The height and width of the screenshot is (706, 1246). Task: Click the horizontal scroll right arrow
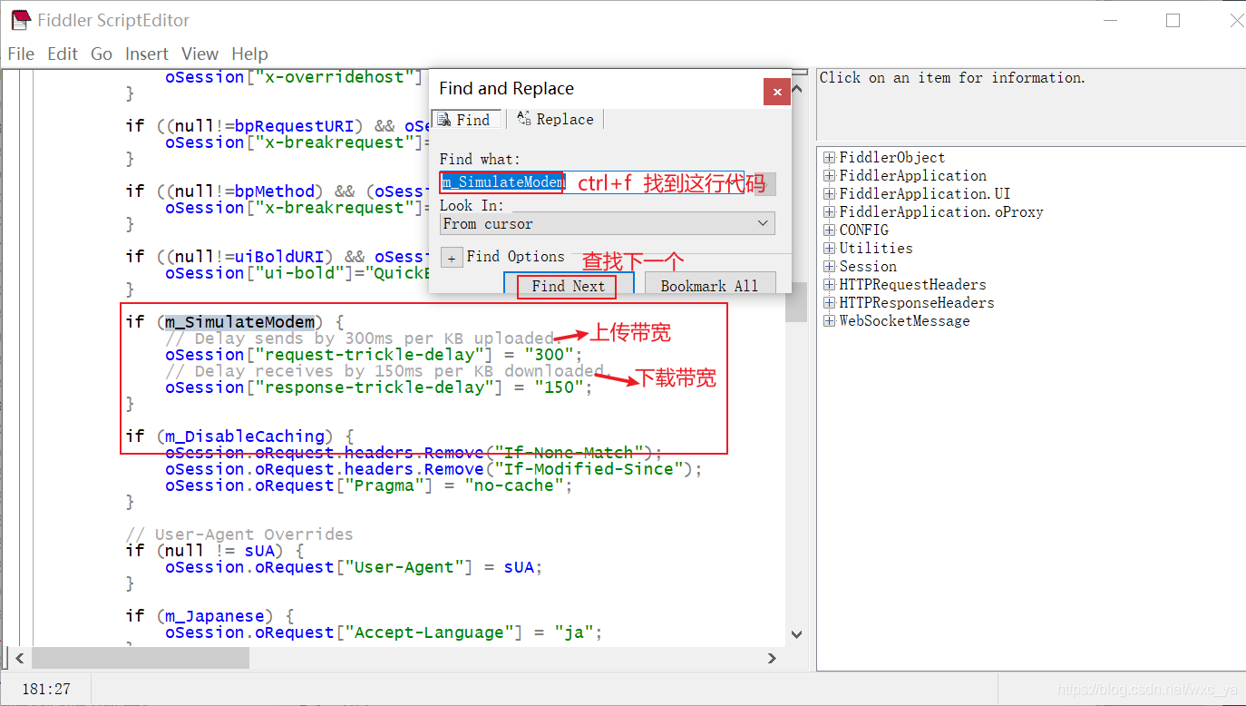773,658
